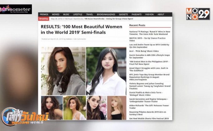
Task: Click the Starmometer site logo
Action: coord(16,9)
